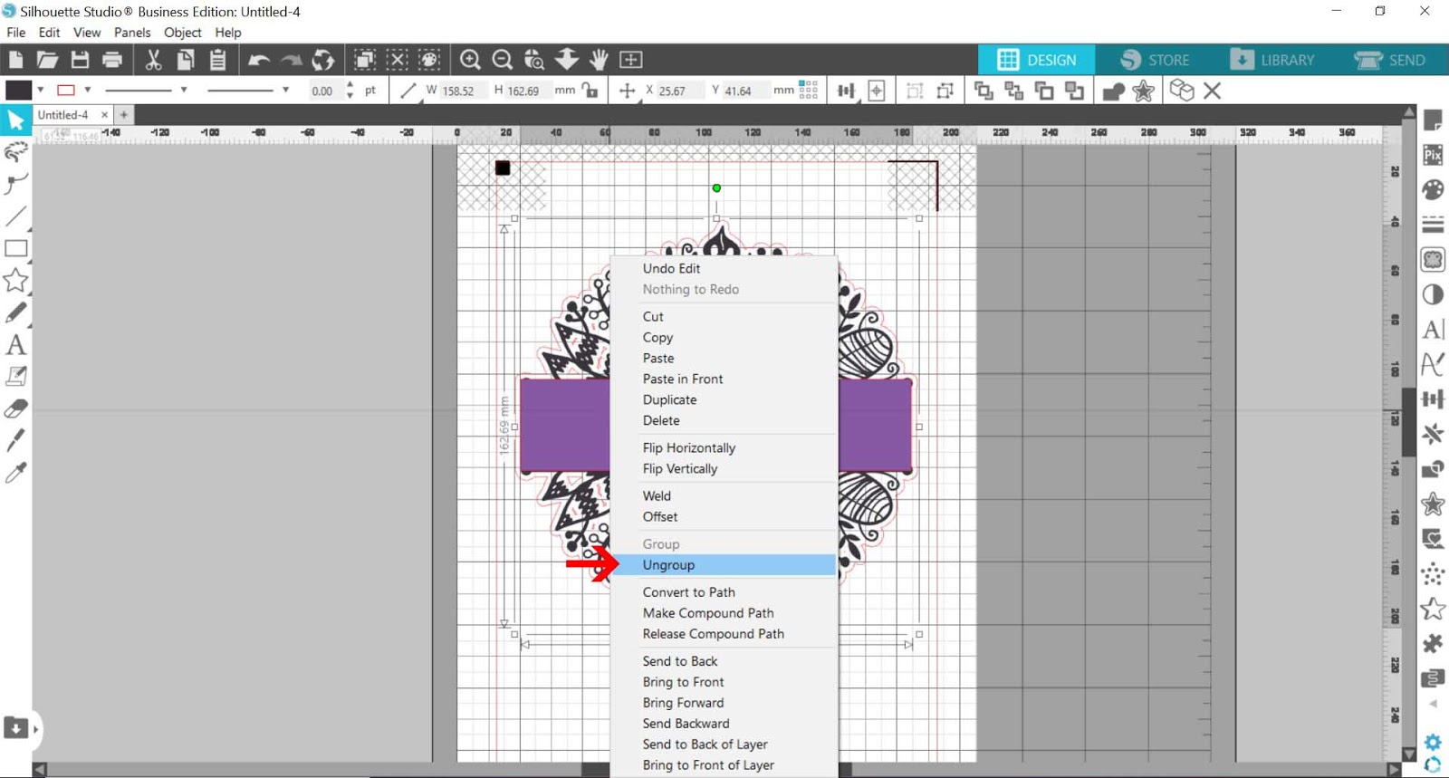The width and height of the screenshot is (1449, 778).
Task: Click the Open folder icon
Action: [x=47, y=60]
